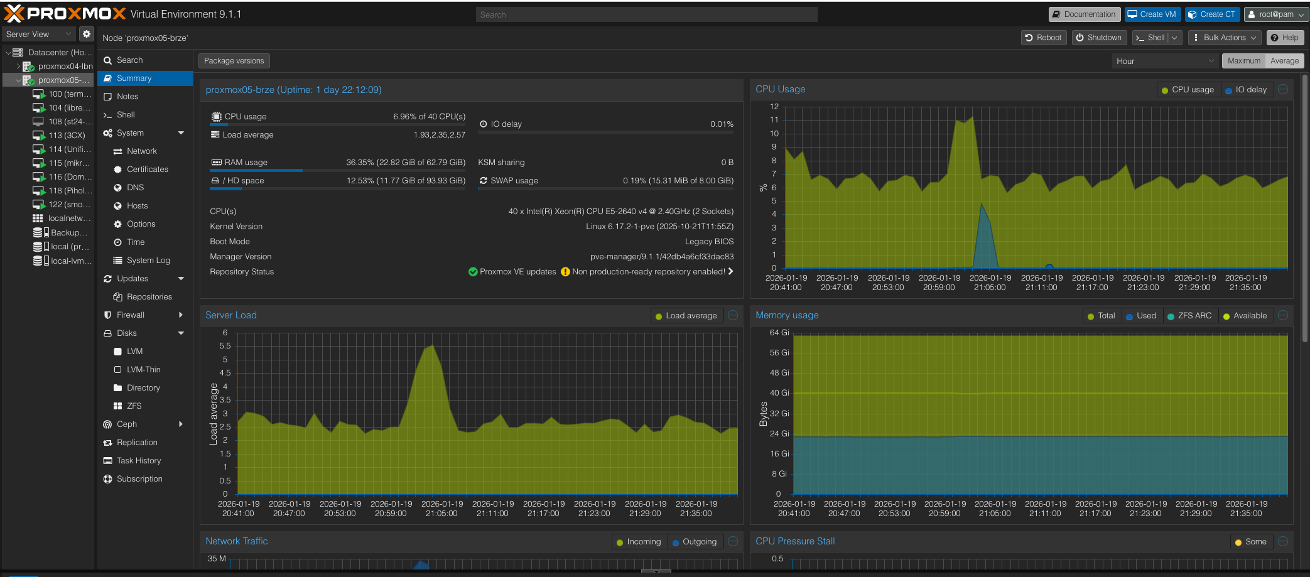The image size is (1310, 577).
Task: Click the top Search input field
Action: click(x=646, y=14)
